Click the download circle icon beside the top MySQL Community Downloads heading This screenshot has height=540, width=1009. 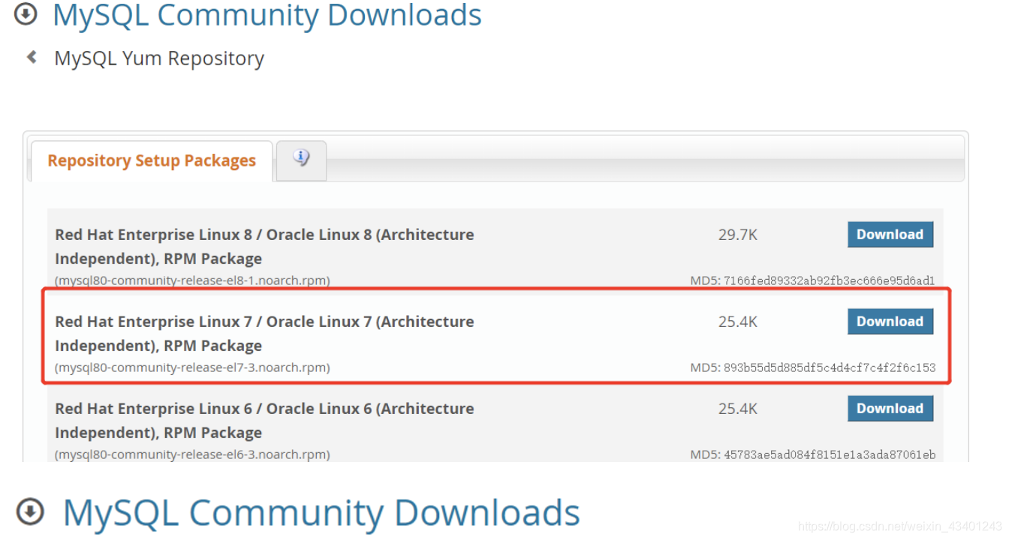coord(26,13)
